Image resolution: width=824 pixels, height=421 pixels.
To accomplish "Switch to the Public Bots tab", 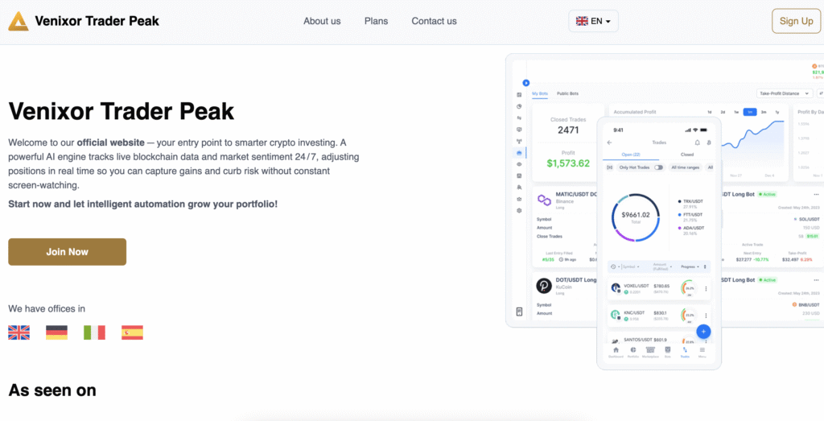I will (x=568, y=93).
